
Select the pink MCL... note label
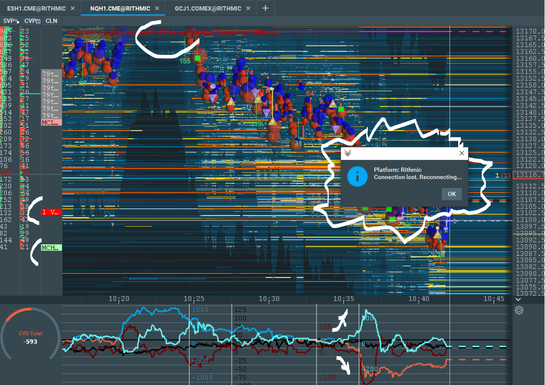(x=51, y=122)
